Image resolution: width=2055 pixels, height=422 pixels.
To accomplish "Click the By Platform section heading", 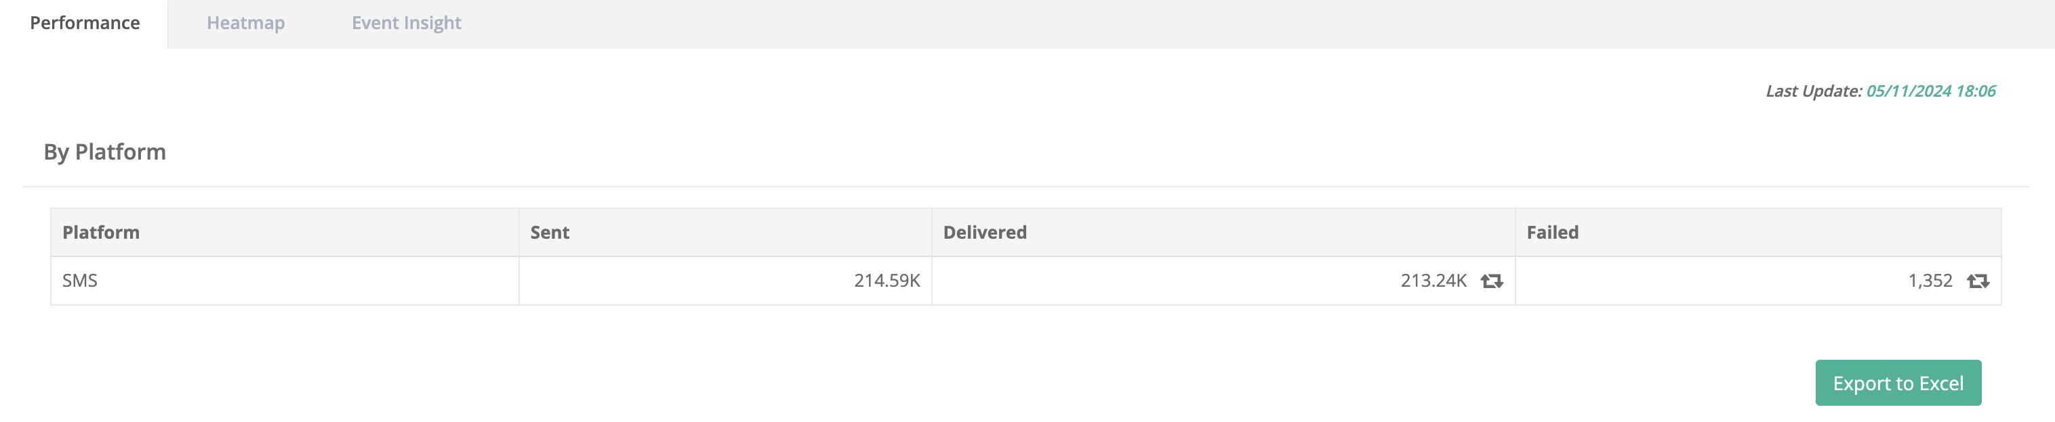I will click(104, 152).
